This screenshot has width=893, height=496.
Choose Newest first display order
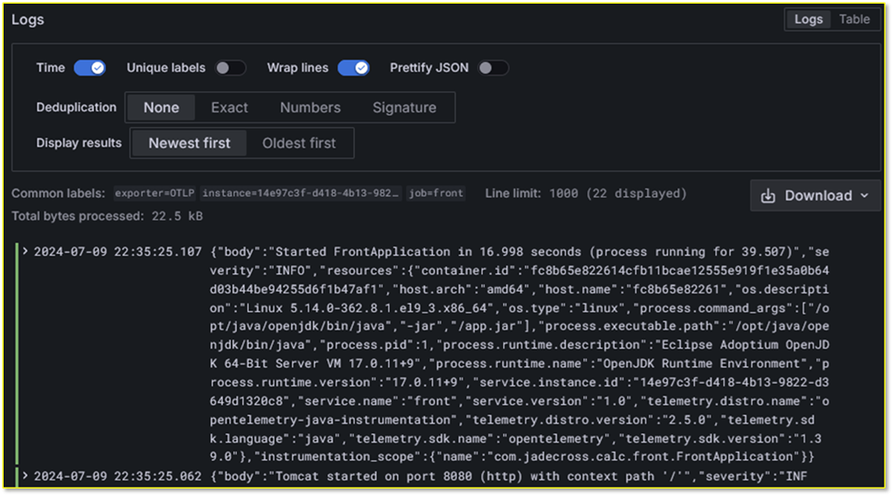pos(190,143)
